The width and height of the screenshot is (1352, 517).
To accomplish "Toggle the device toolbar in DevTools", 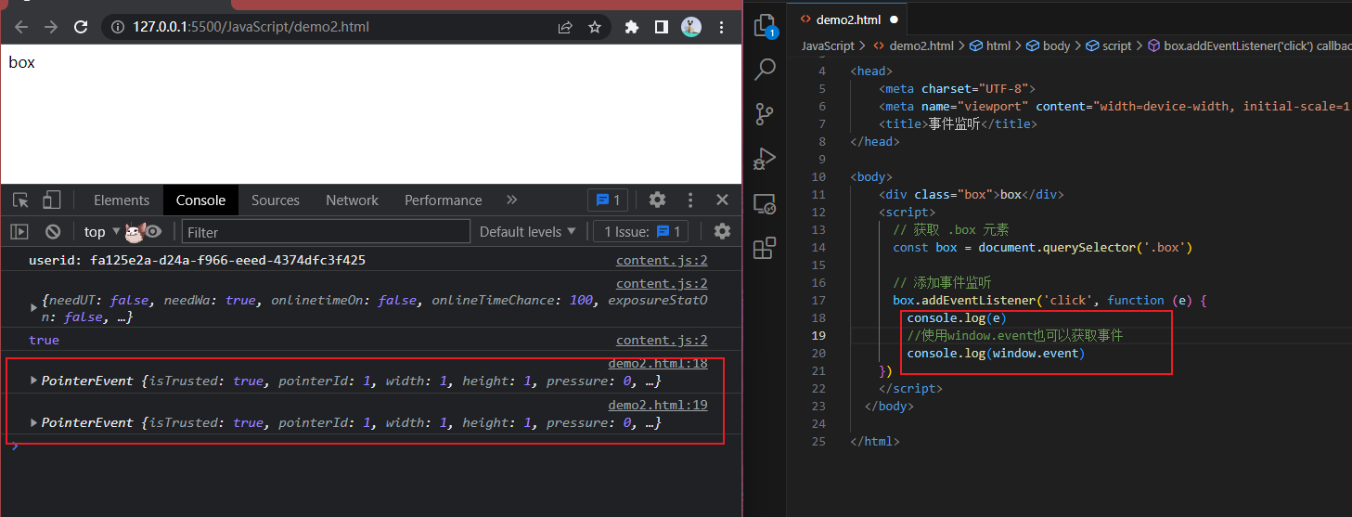I will (x=52, y=200).
